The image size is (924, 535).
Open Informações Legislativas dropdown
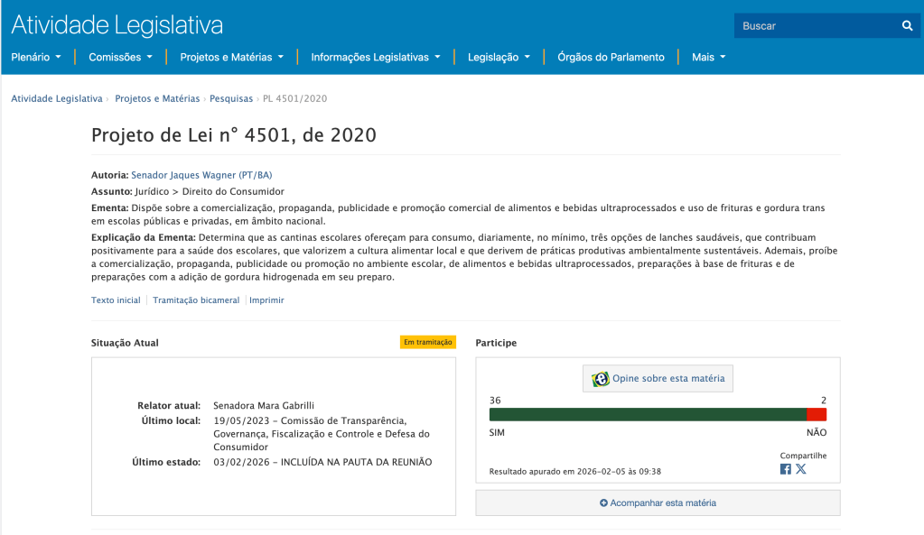pyautogui.click(x=375, y=57)
